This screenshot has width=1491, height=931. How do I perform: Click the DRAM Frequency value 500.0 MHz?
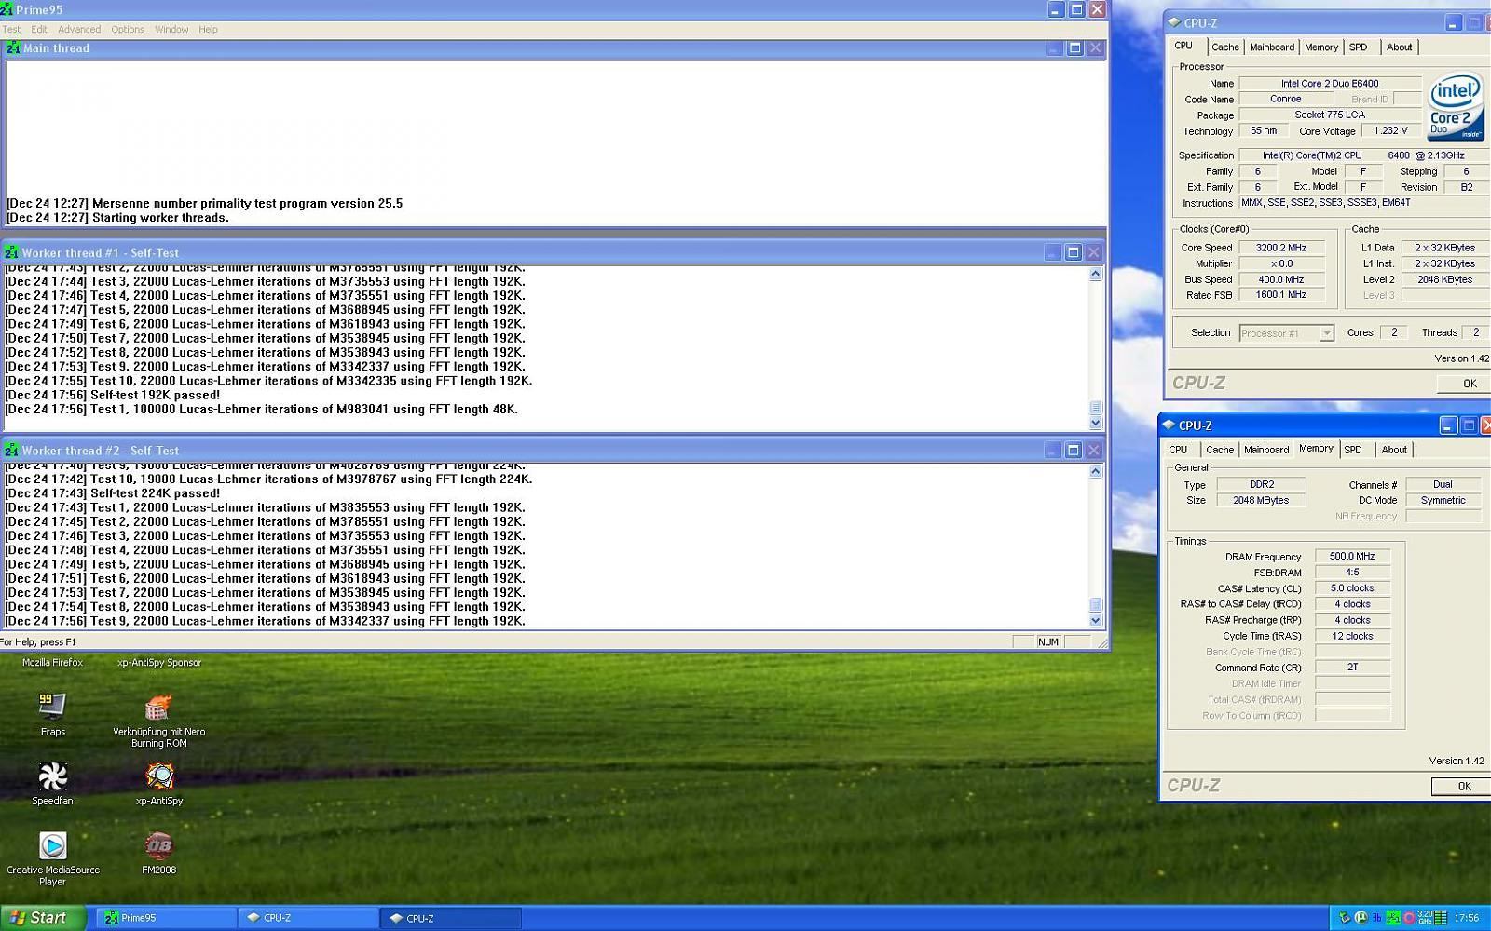pos(1352,557)
